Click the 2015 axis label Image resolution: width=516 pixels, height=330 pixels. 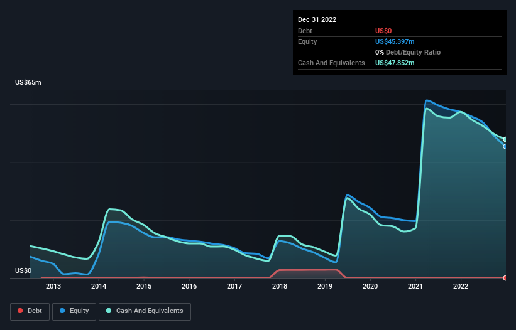[144, 286]
